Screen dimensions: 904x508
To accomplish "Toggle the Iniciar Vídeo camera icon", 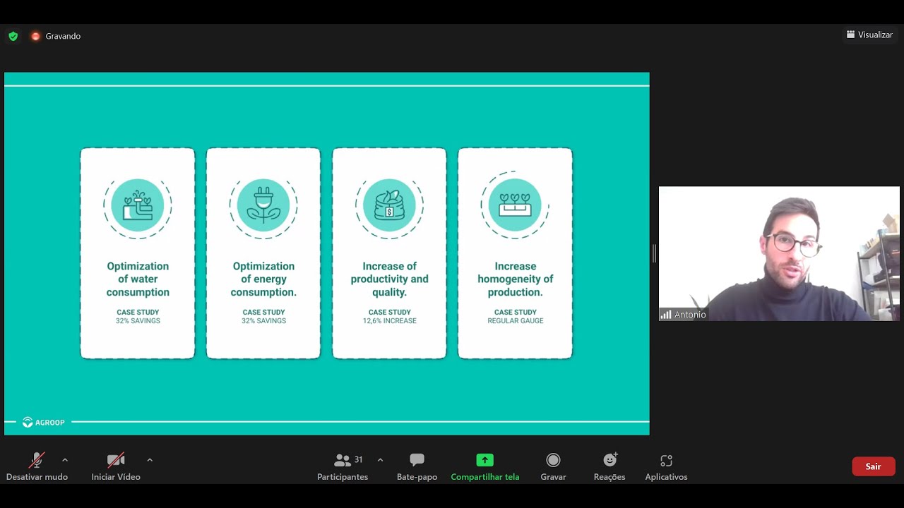I will [x=116, y=460].
